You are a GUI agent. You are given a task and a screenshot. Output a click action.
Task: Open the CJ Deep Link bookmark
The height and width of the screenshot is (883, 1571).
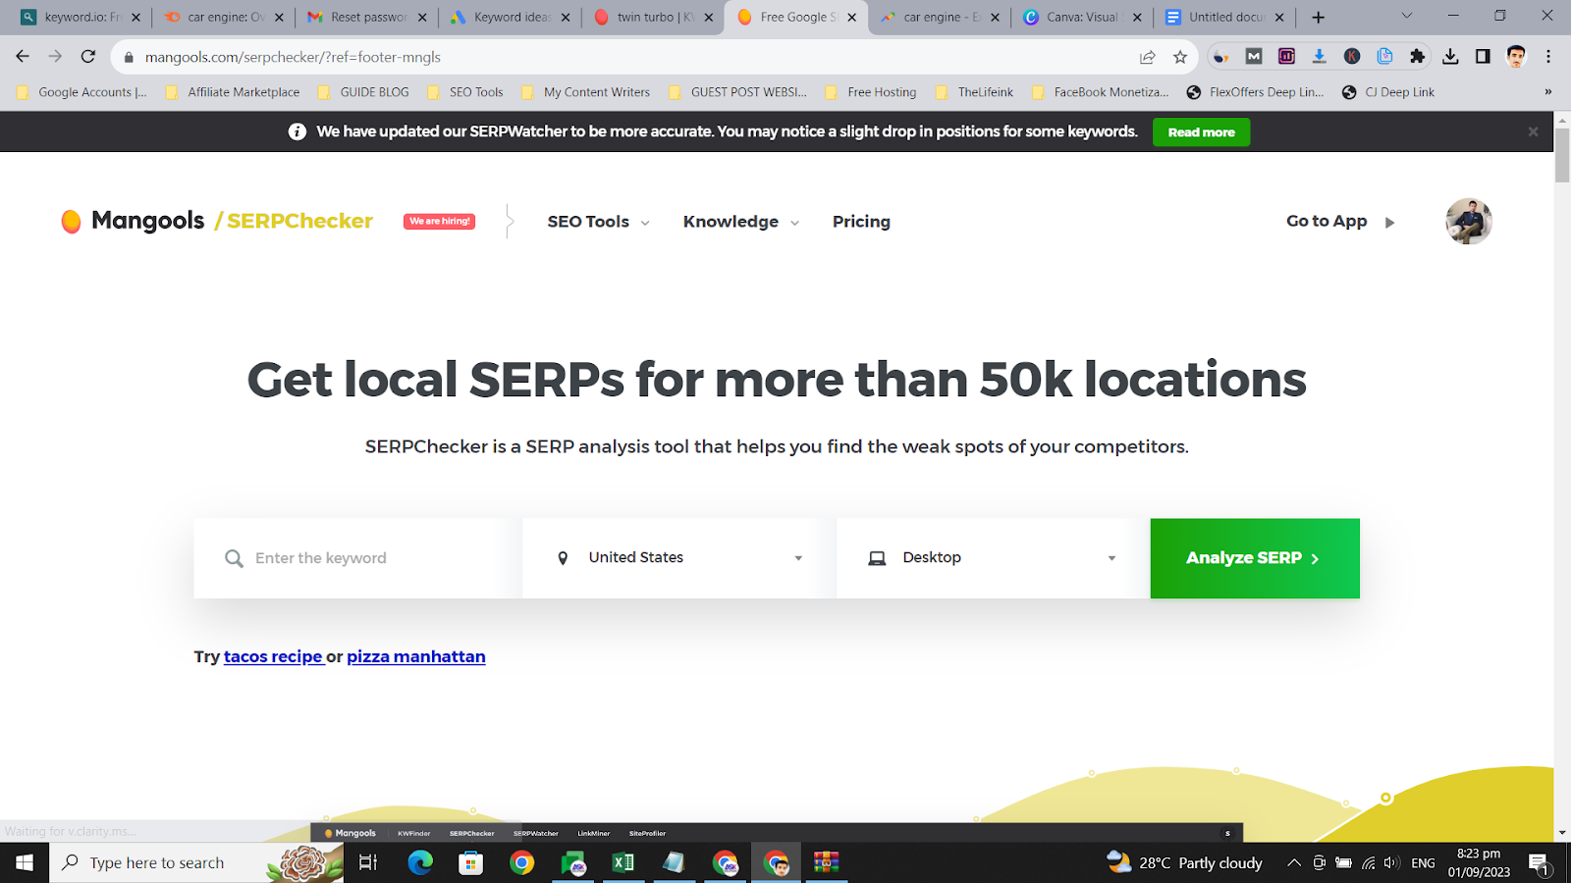click(x=1388, y=92)
